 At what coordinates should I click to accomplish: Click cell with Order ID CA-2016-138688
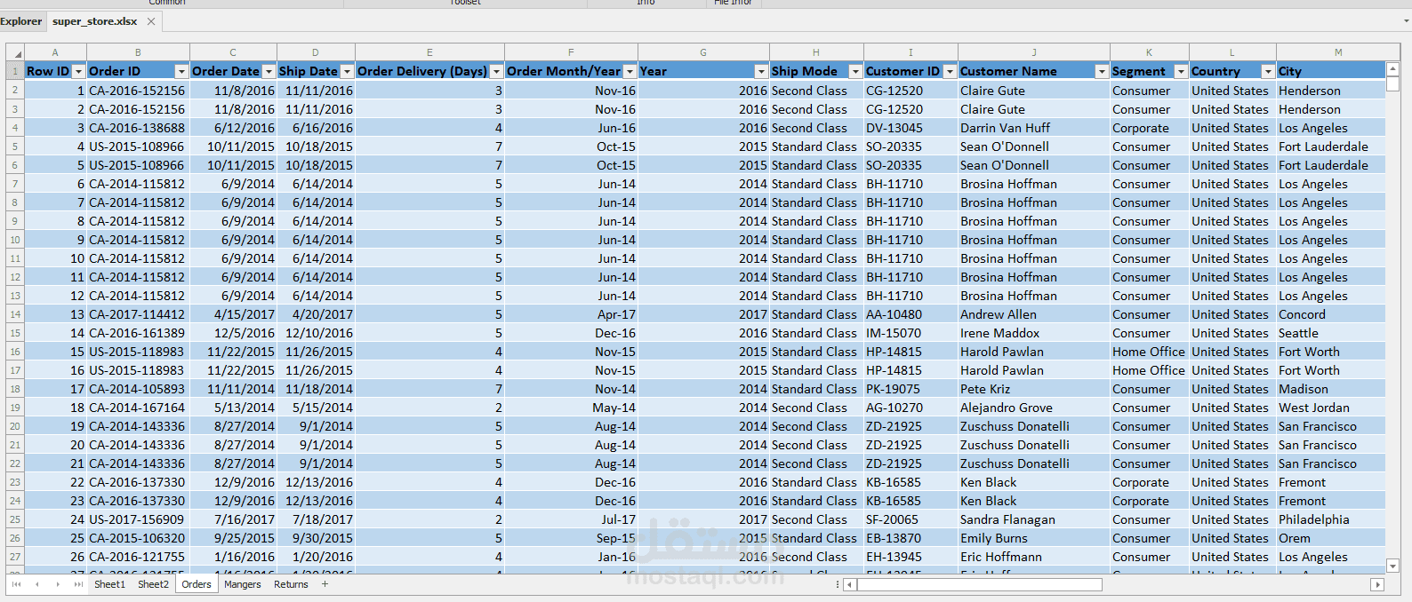click(138, 128)
